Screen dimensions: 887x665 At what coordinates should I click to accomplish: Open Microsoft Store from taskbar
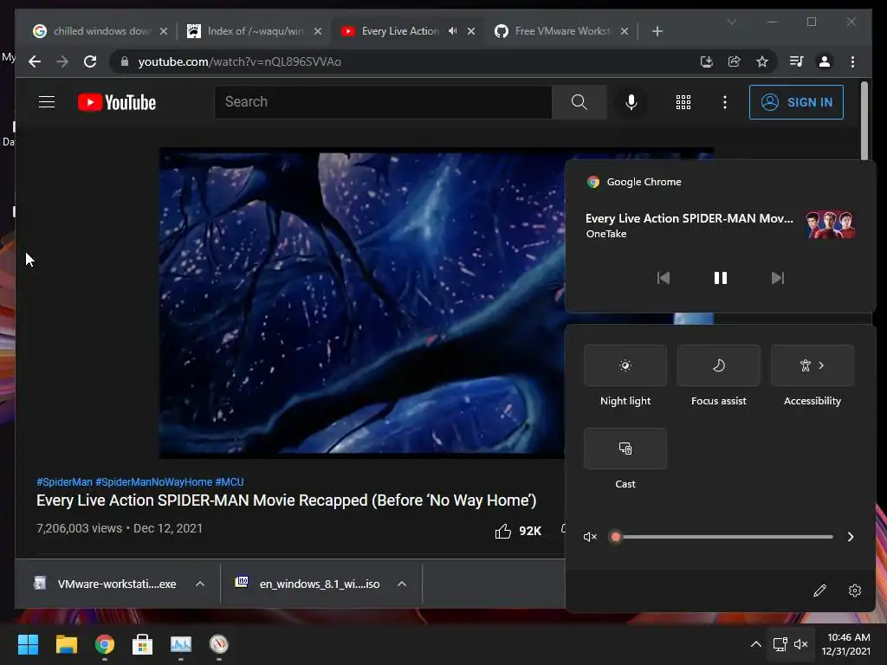142,644
